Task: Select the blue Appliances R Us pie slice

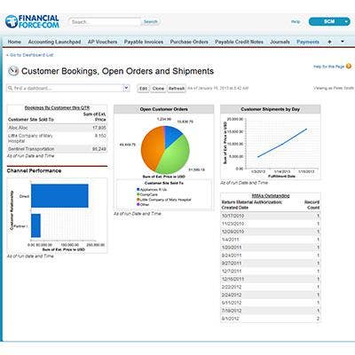Action: click(x=172, y=136)
